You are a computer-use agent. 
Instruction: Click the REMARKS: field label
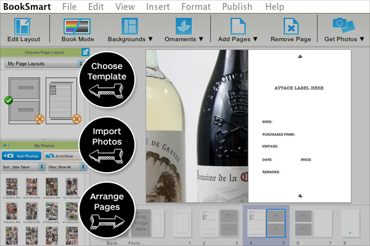coord(271,172)
